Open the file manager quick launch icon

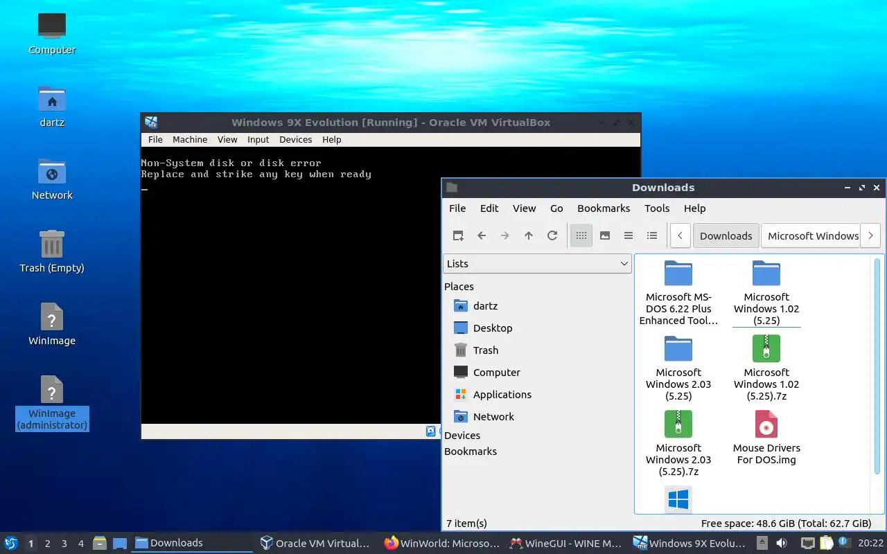pyautogui.click(x=99, y=544)
